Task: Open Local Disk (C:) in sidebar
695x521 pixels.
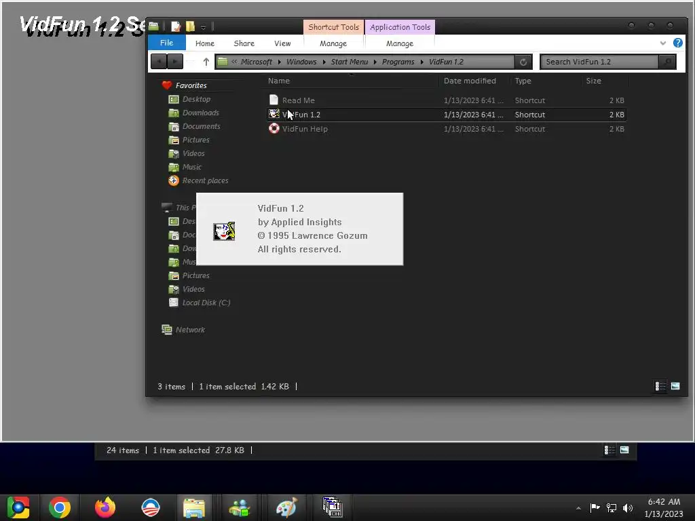Action: [x=206, y=303]
